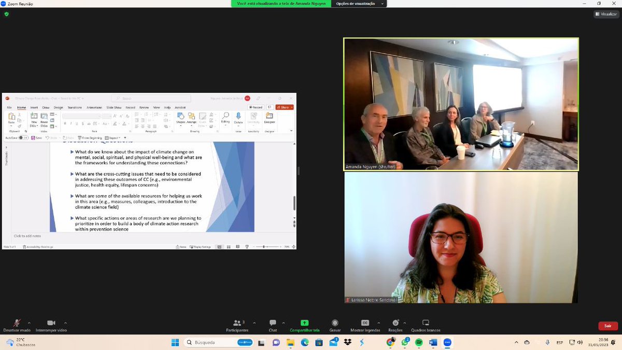Toggle the AutoSave switch in PowerPoint

coord(24,137)
